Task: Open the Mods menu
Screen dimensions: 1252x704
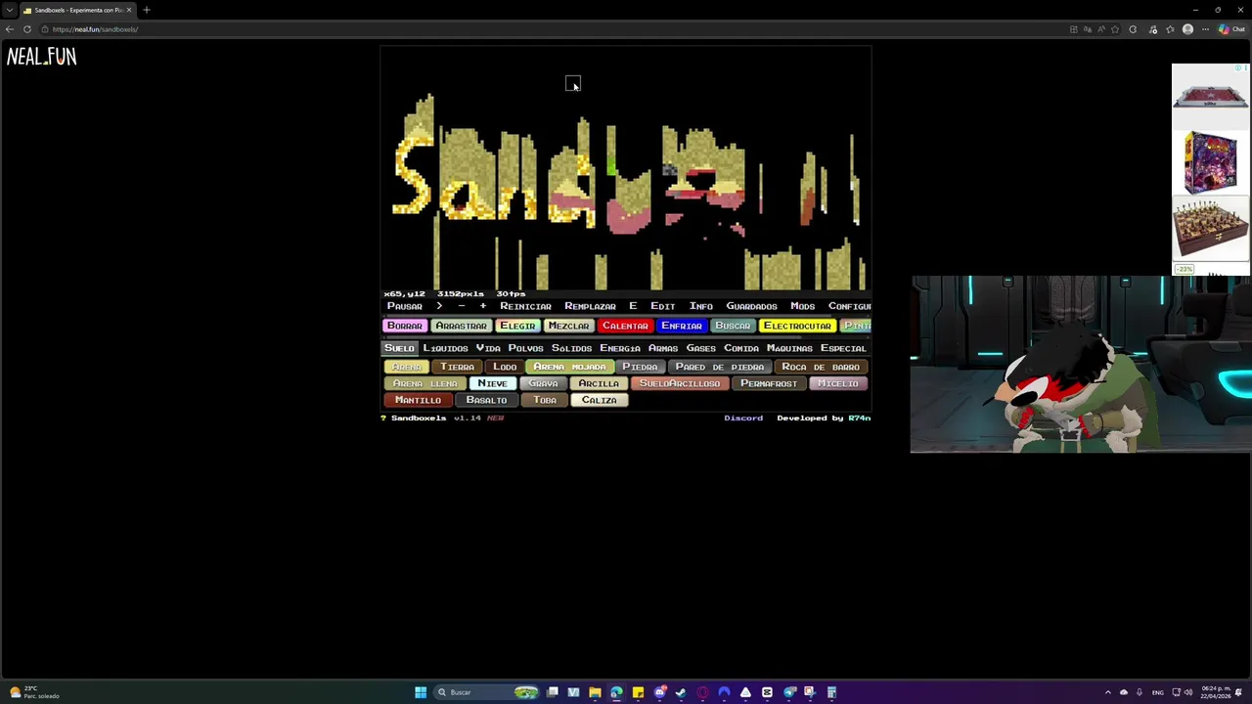Action: [802, 306]
